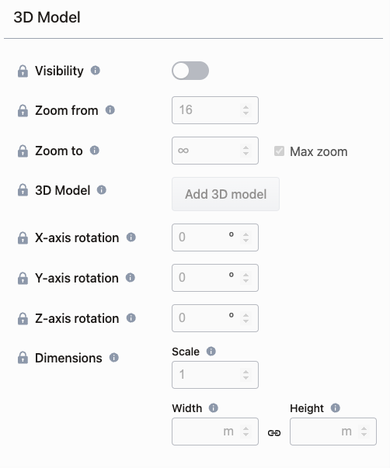
Task: Click the lock icon next to Zoom from
Action: [23, 110]
